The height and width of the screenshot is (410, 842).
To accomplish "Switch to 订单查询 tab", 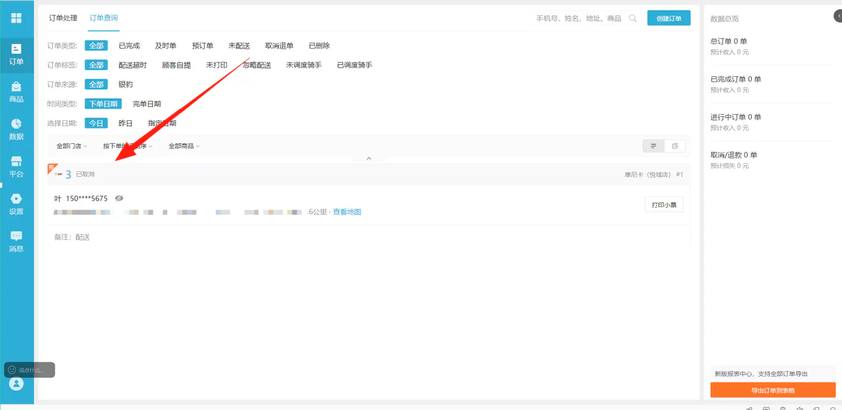I will coord(104,18).
